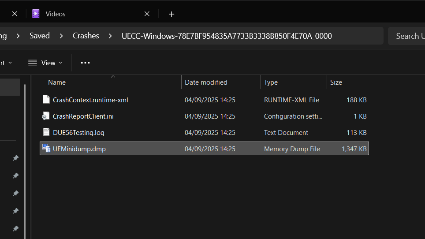Image resolution: width=425 pixels, height=239 pixels.
Task: Expand chevron after Crashes in breadcrumb
Action: tap(110, 36)
